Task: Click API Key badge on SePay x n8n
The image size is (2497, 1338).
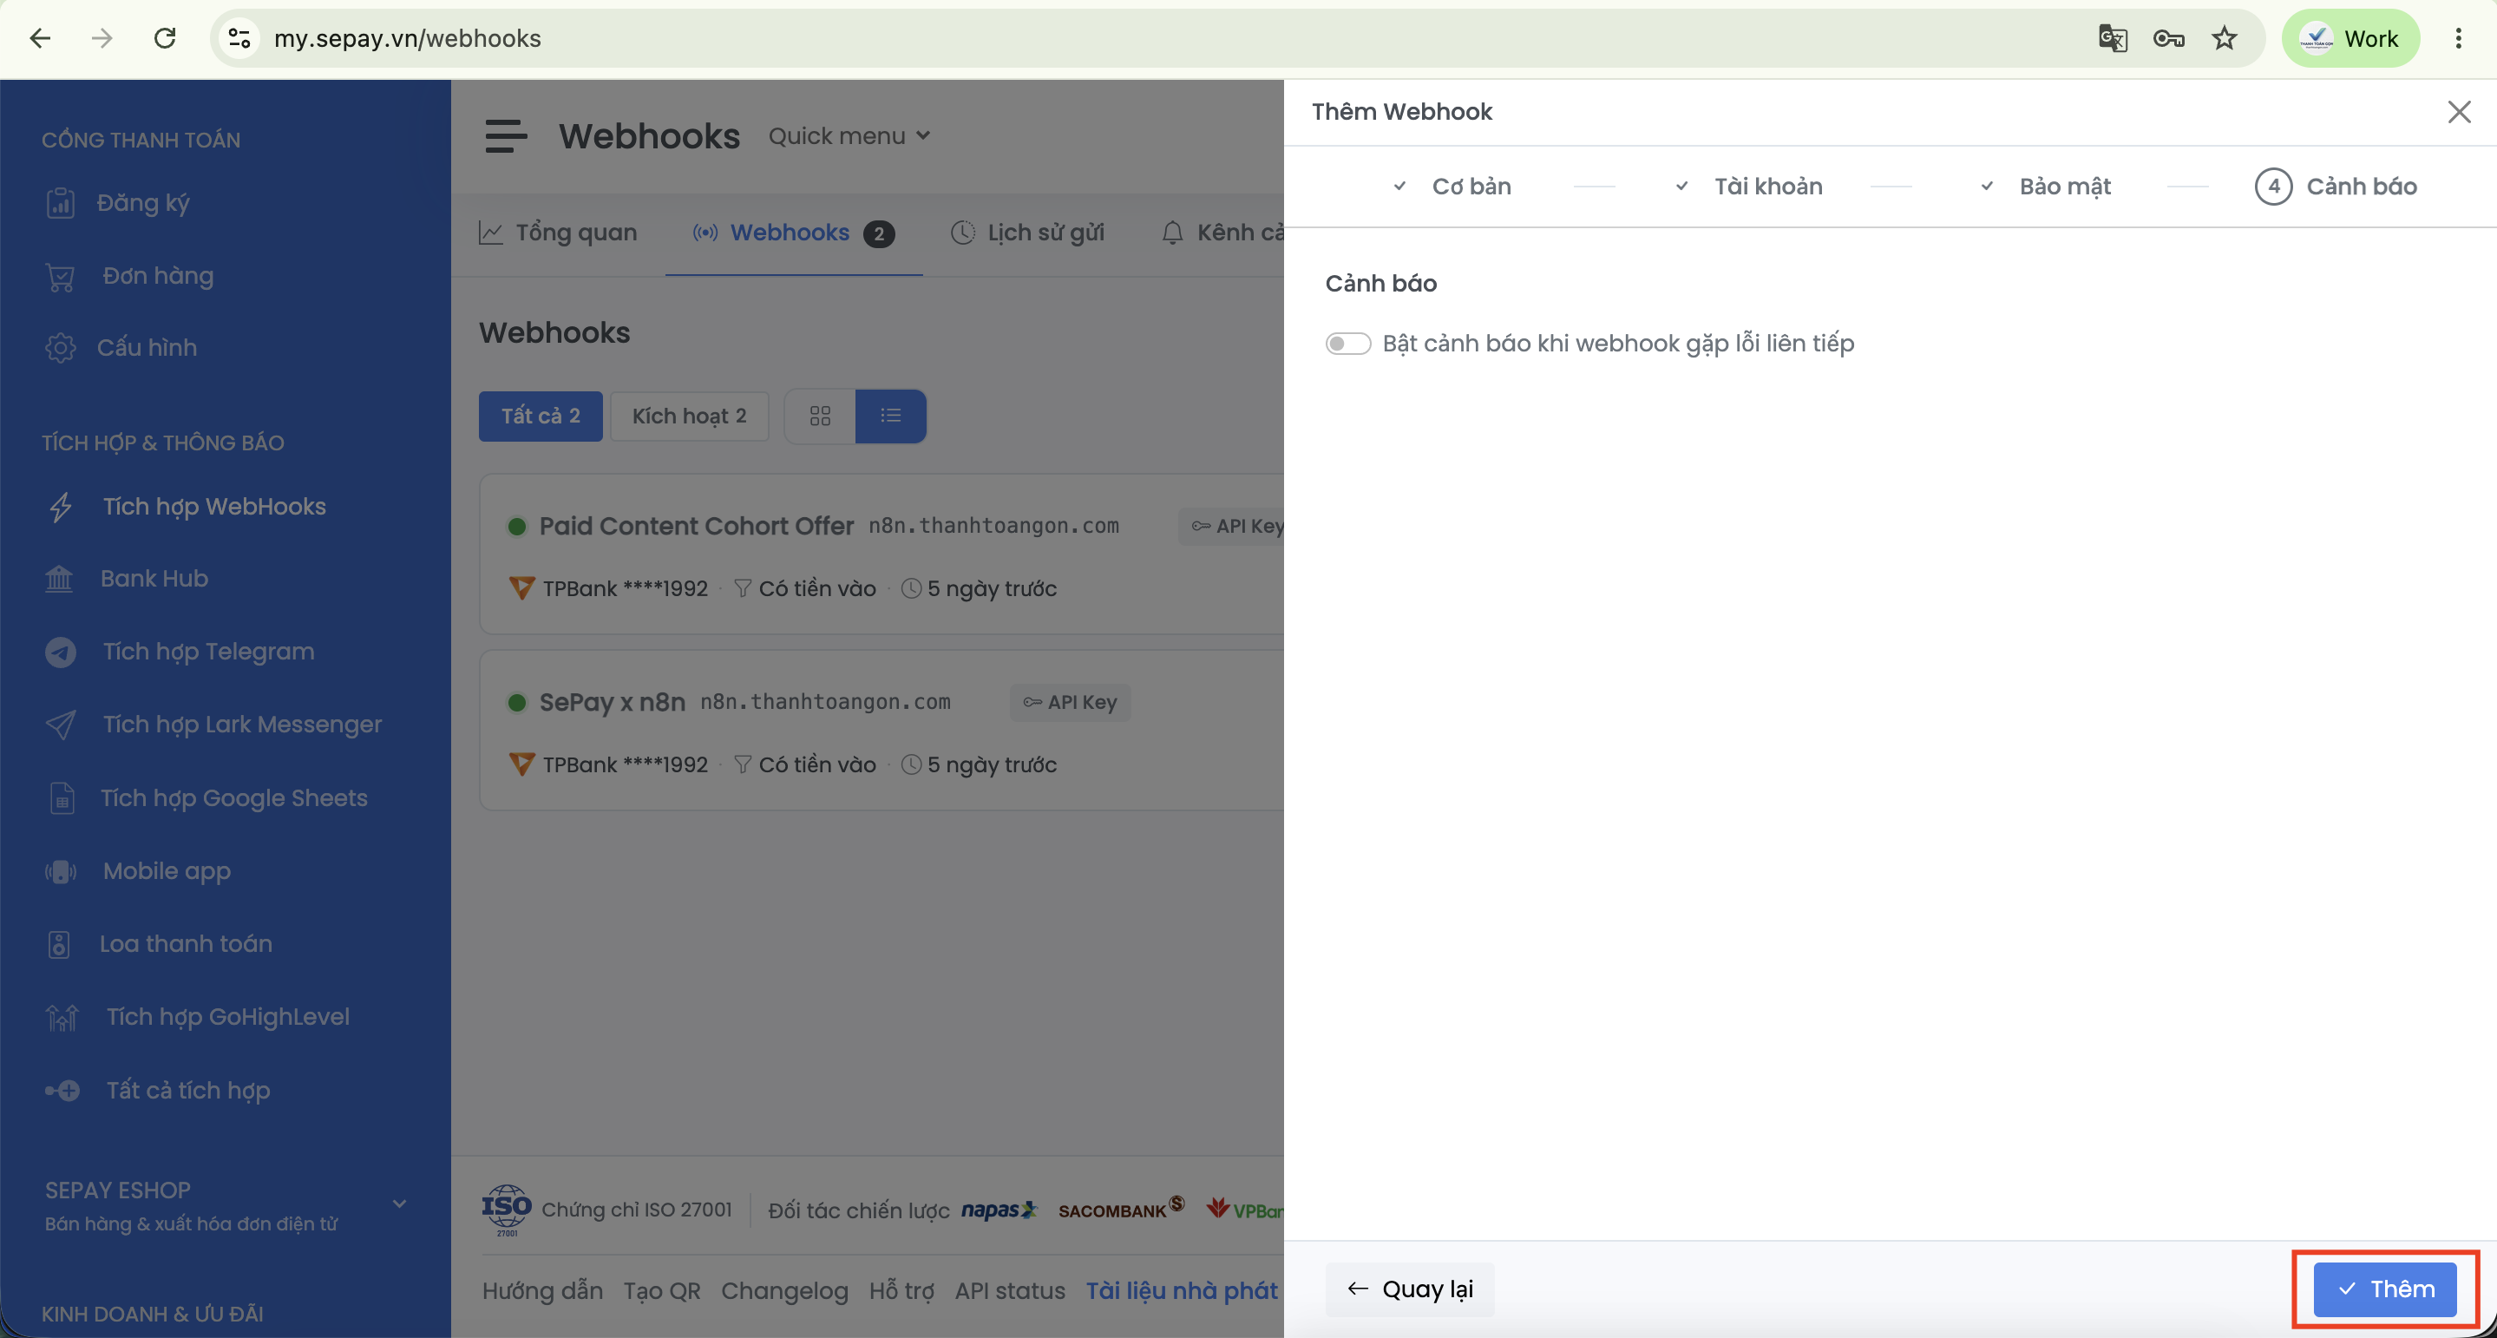Action: point(1070,702)
